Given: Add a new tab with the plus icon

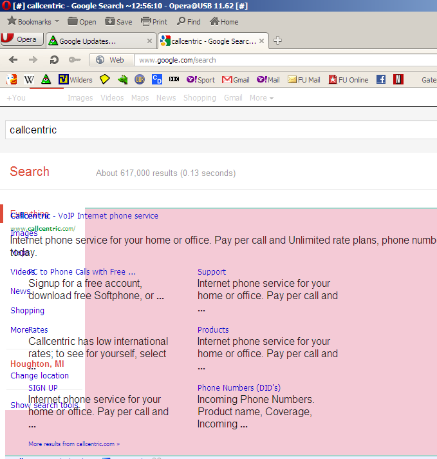Looking at the screenshot, I should (x=277, y=41).
